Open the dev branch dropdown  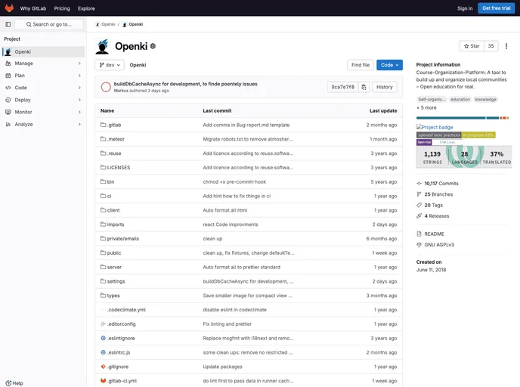(x=110, y=65)
